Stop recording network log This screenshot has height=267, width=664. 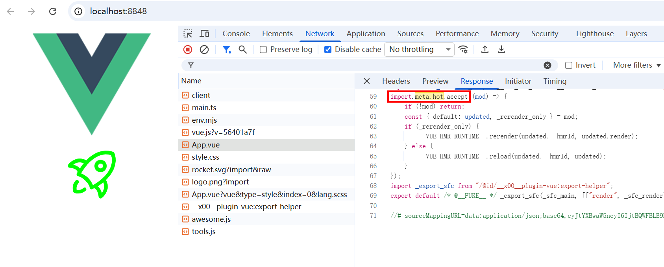(188, 50)
